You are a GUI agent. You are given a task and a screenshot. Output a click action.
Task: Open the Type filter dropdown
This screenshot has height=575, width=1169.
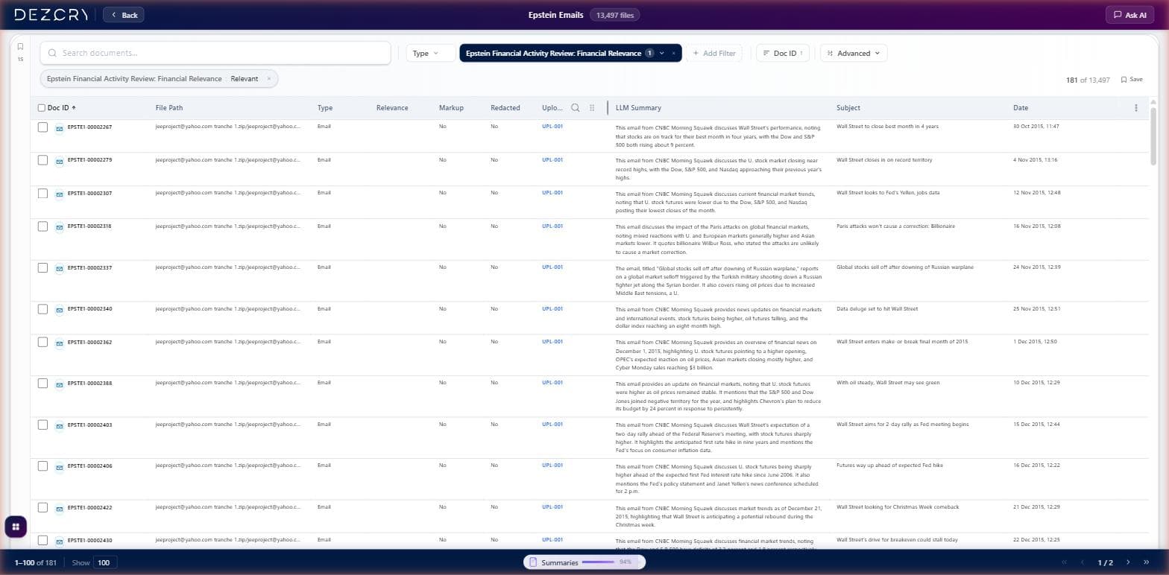click(430, 54)
